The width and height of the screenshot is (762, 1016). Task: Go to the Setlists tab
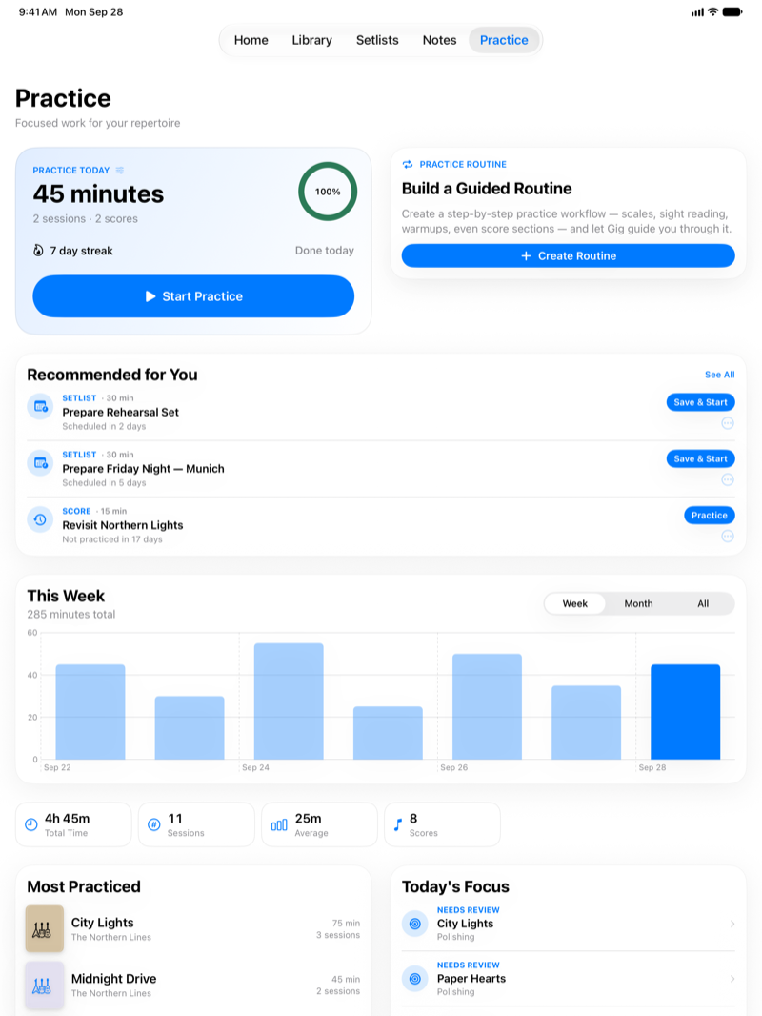pos(377,40)
